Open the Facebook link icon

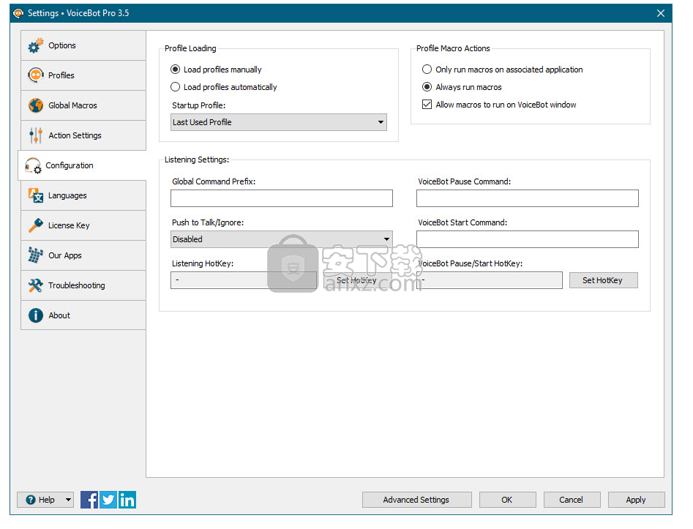(x=89, y=500)
